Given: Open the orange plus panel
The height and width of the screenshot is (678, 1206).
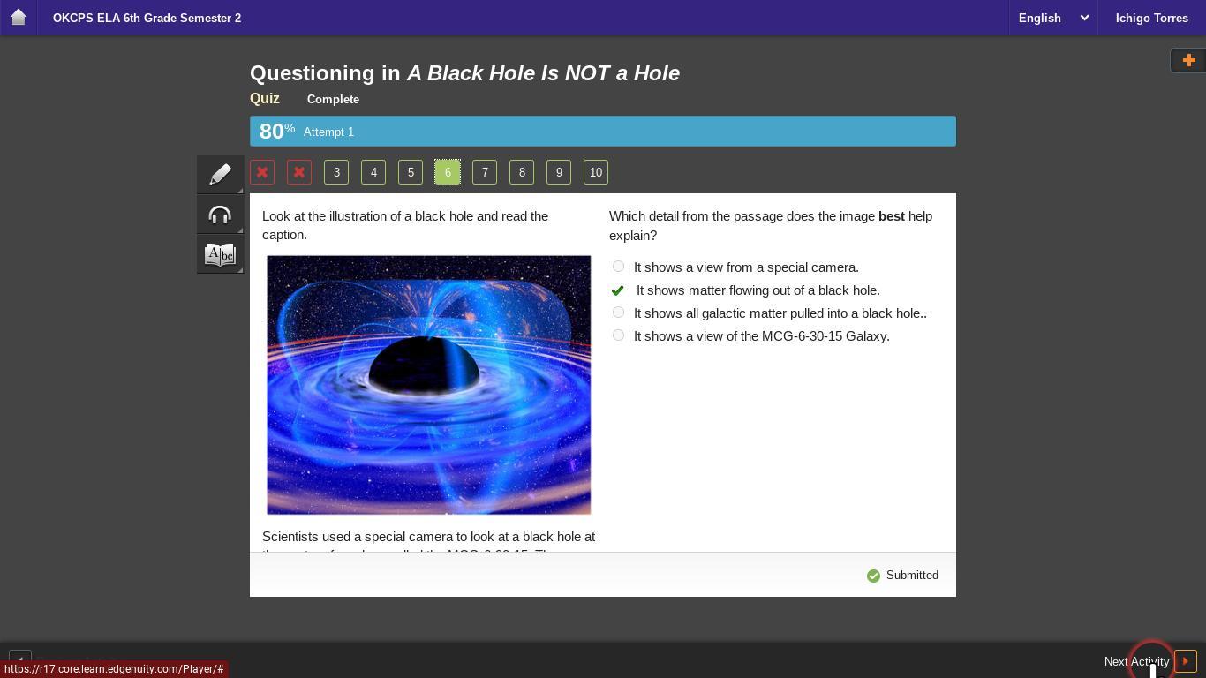Looking at the screenshot, I should point(1188,60).
